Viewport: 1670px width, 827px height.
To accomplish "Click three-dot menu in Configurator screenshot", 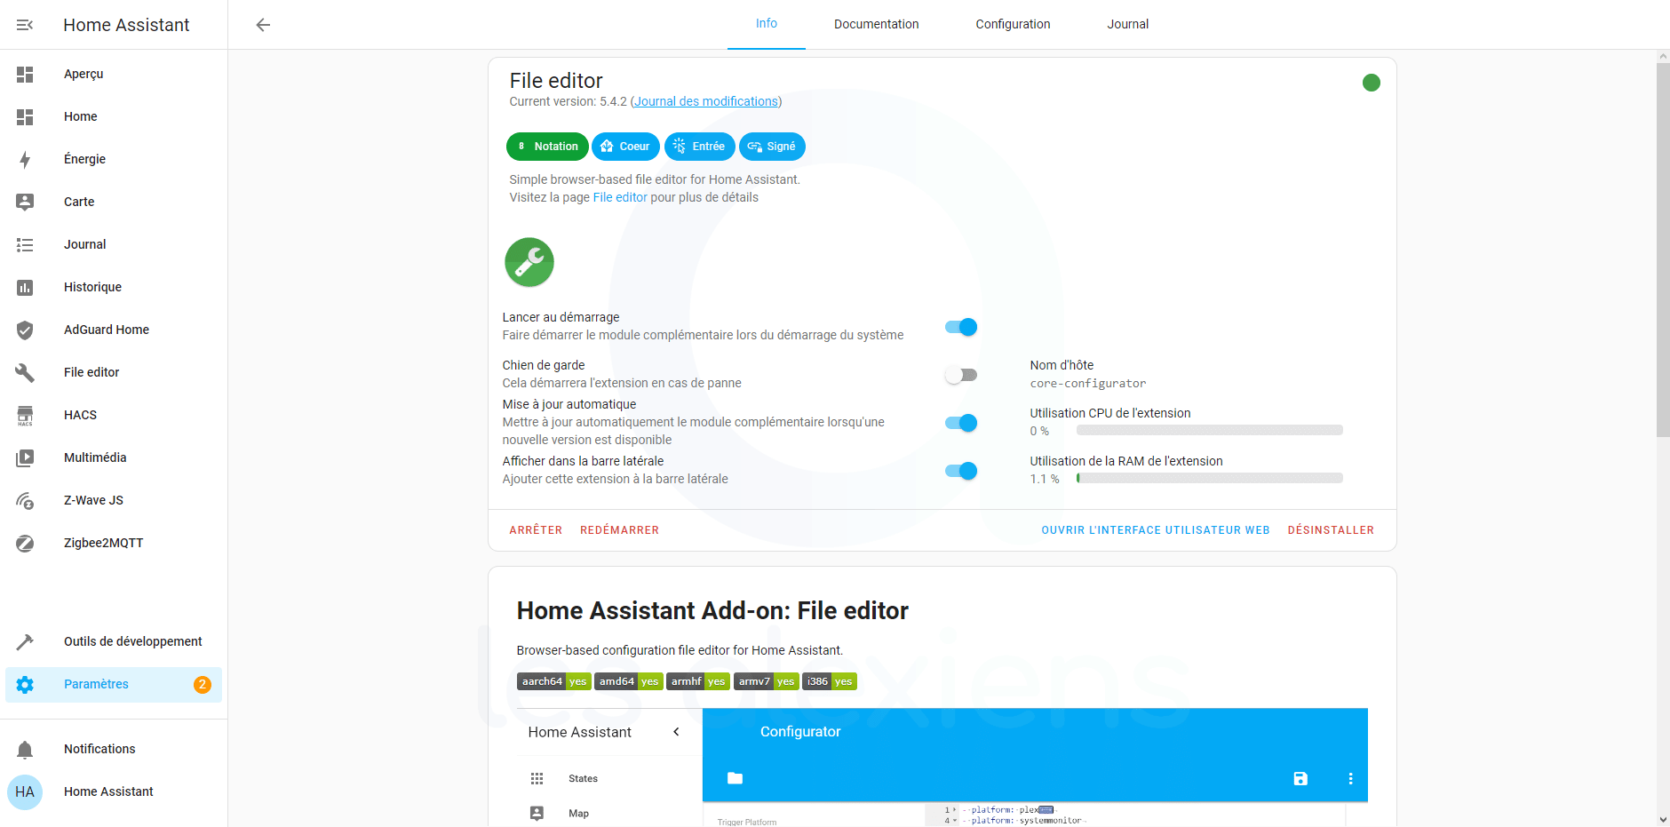I will [1351, 779].
